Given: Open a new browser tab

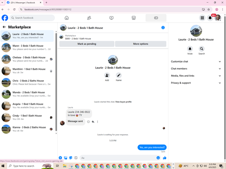Looking at the screenshot, I should (46, 3).
